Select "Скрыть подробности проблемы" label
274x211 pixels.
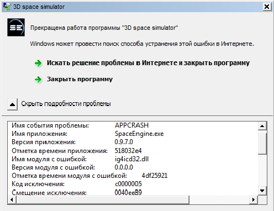(66, 104)
